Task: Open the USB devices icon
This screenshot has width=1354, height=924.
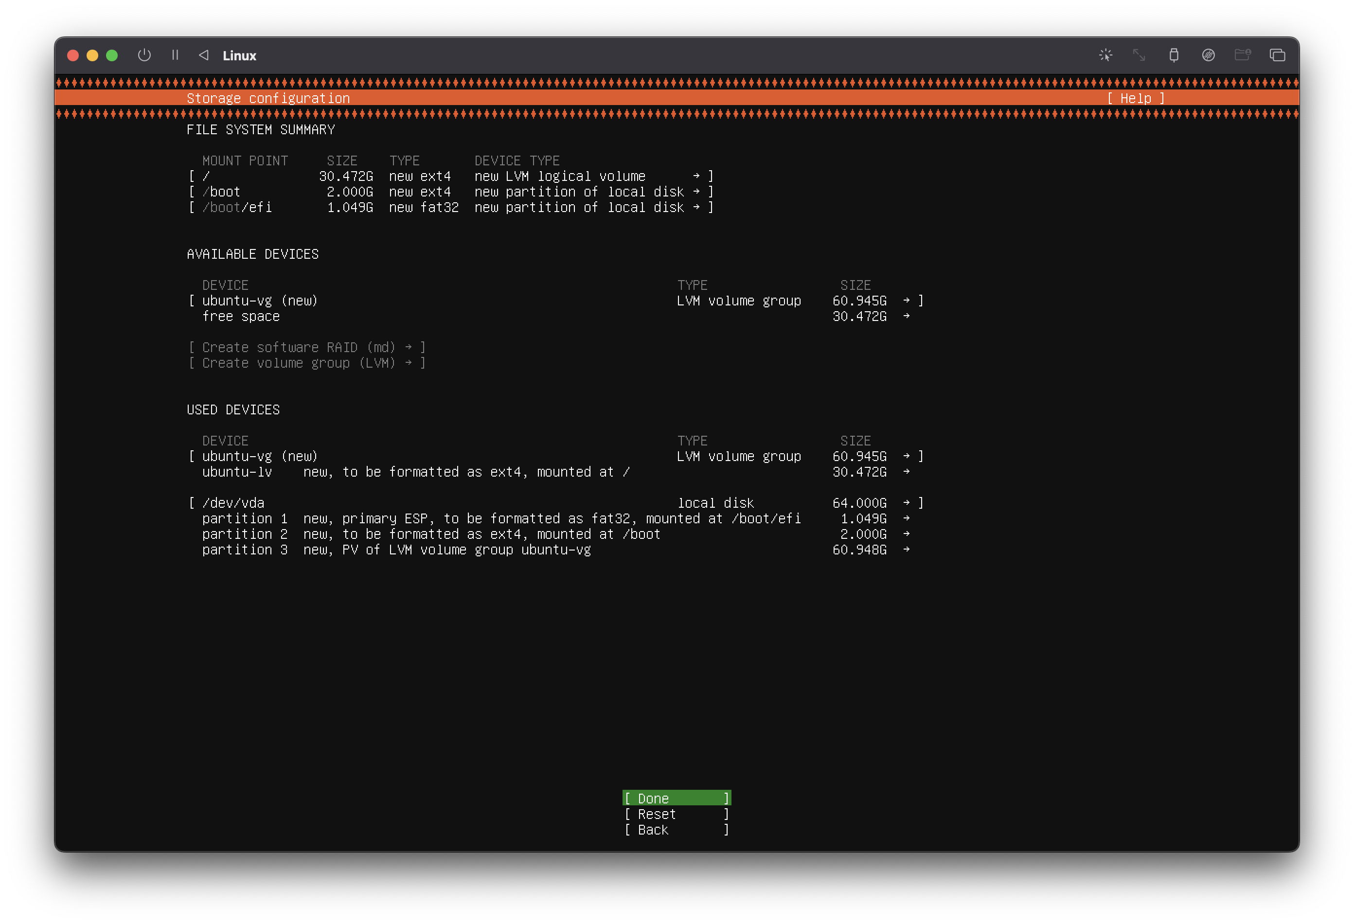Action: (x=1174, y=55)
